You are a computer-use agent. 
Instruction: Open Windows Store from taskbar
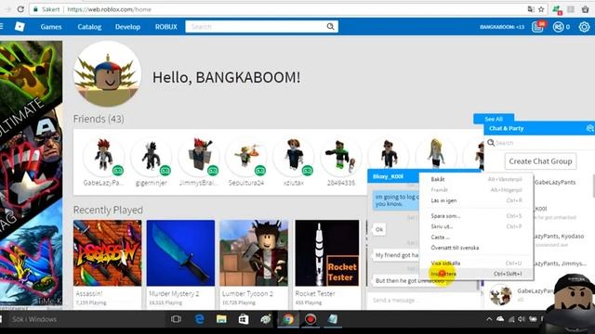[x=244, y=319]
